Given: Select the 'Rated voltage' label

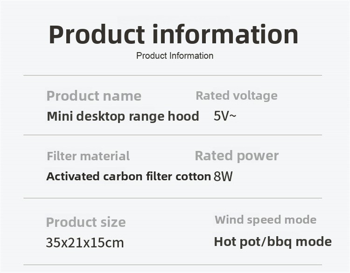Looking at the screenshot, I should coord(236,96).
